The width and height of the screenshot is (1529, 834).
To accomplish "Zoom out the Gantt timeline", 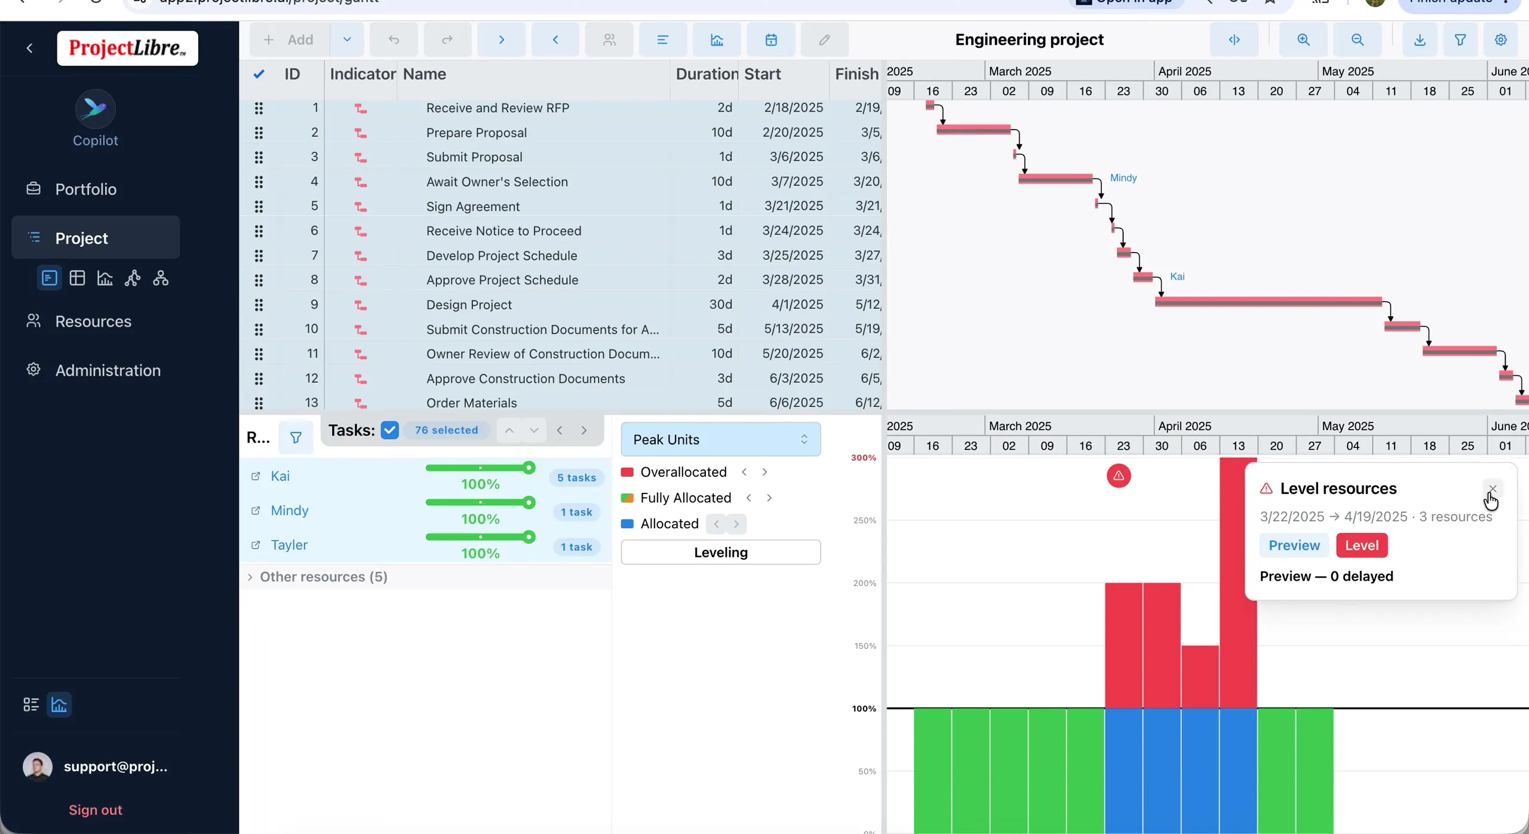I will click(1358, 39).
